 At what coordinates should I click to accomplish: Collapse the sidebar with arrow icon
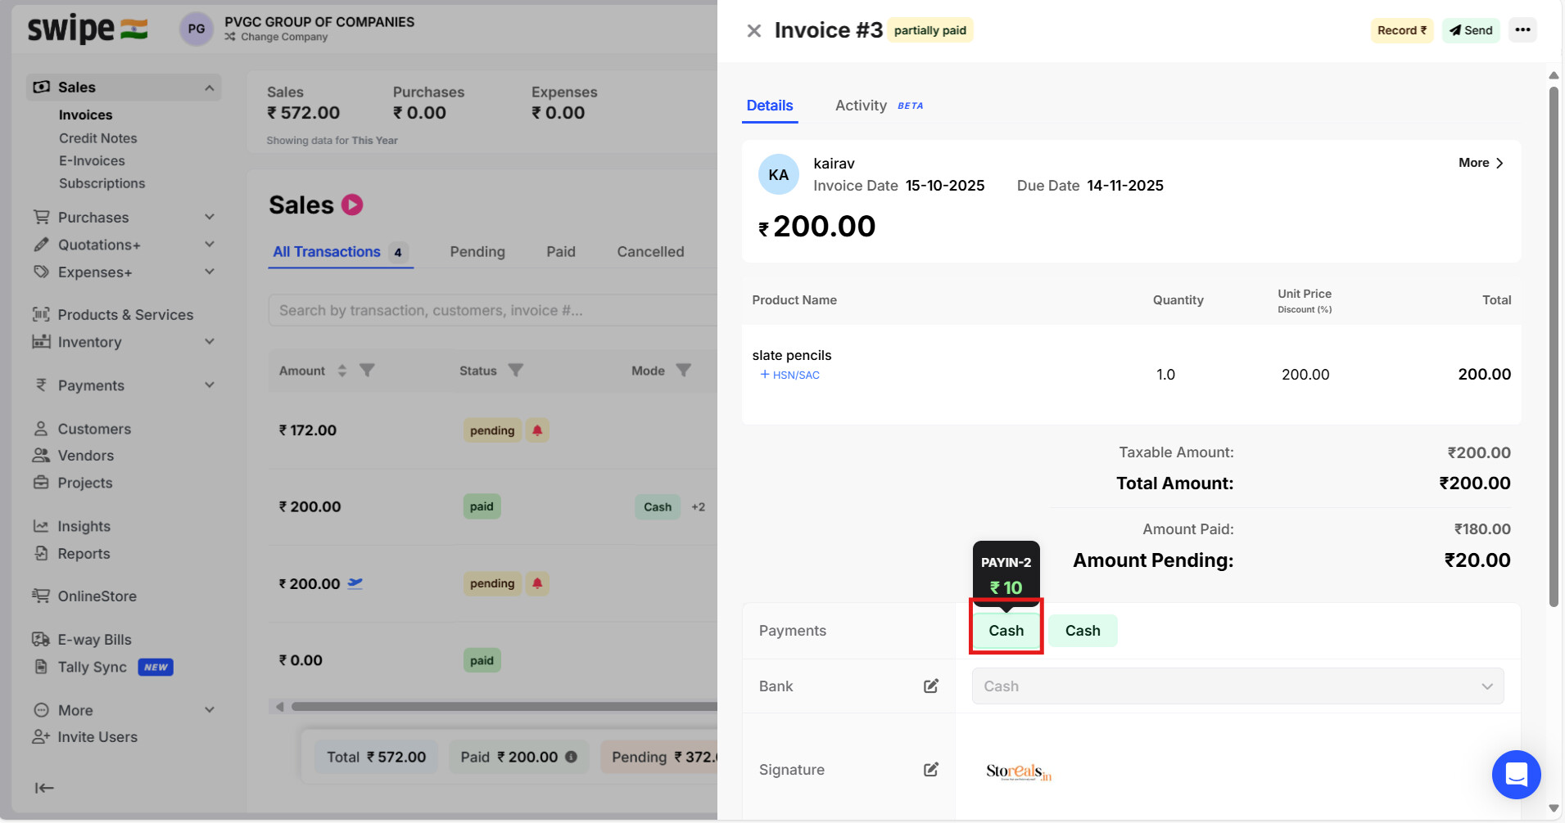point(44,788)
